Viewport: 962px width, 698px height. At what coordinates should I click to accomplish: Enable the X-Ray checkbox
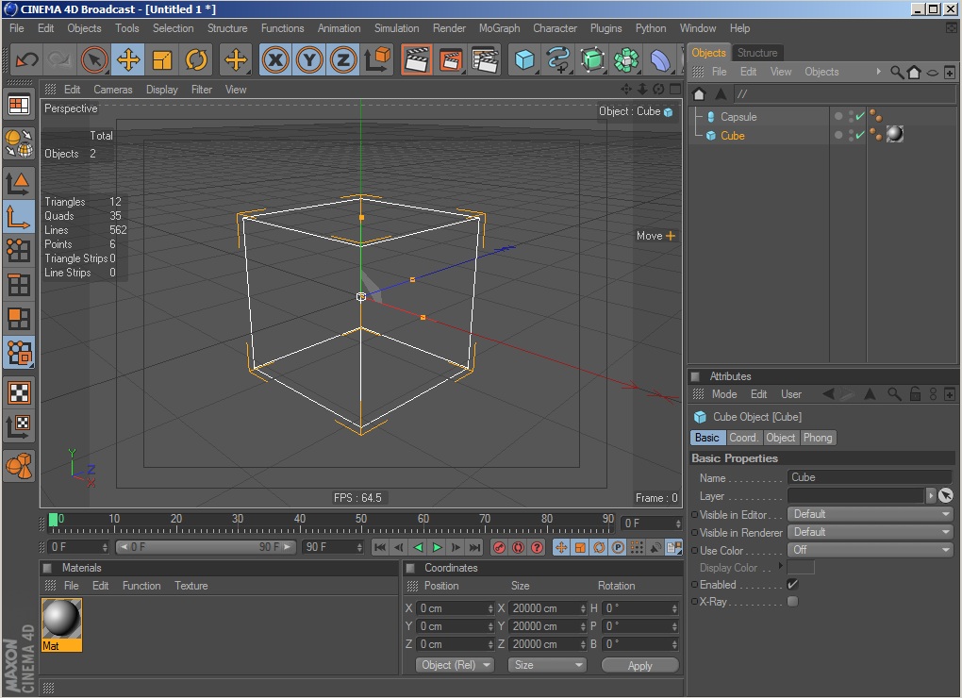792,602
